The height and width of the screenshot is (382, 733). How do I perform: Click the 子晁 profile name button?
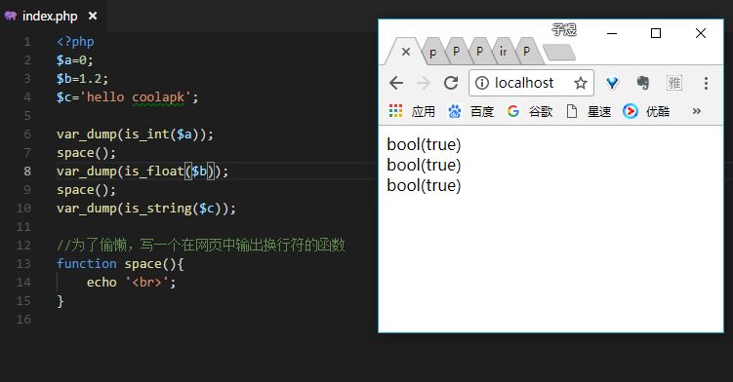pos(564,30)
